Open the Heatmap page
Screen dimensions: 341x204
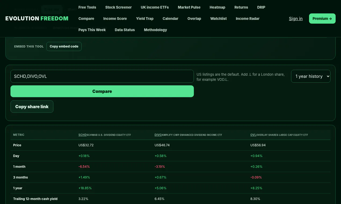[x=217, y=7]
